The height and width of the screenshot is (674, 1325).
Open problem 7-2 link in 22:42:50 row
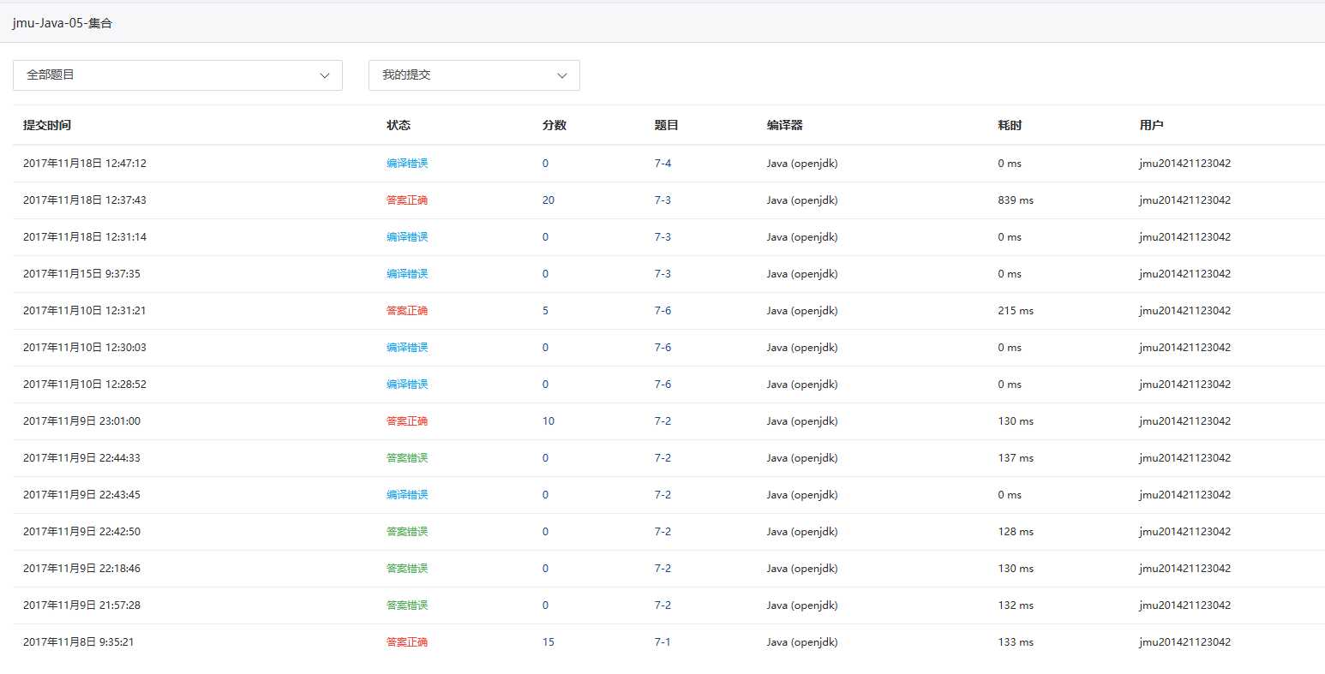tap(662, 532)
